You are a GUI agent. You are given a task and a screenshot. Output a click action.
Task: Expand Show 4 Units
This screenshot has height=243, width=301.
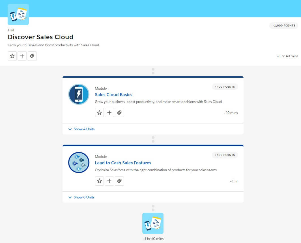(x=81, y=129)
